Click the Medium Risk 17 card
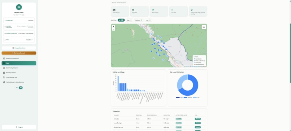291x131 pixels. point(159,12)
